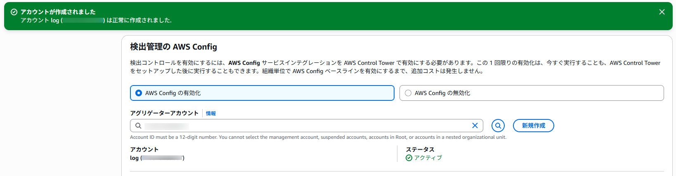The image size is (676, 176).
Task: Click the 'アグリゲーターアカウント' label
Action: pyautogui.click(x=164, y=113)
